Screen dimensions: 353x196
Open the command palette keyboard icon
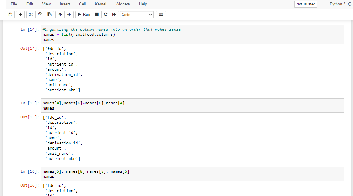[161, 14]
